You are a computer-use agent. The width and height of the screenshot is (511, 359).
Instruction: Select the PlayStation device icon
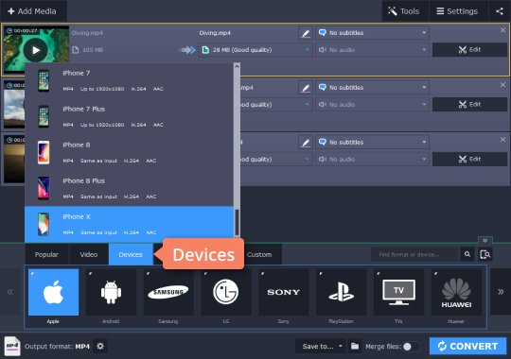point(341,292)
